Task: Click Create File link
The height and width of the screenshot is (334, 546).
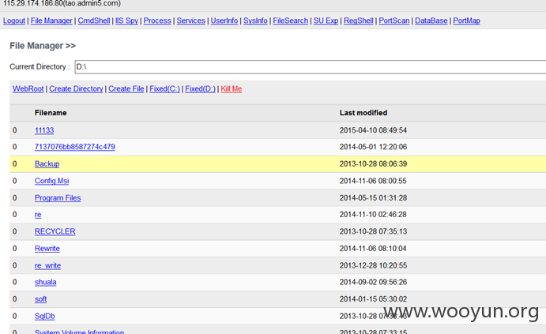Action: [x=126, y=88]
